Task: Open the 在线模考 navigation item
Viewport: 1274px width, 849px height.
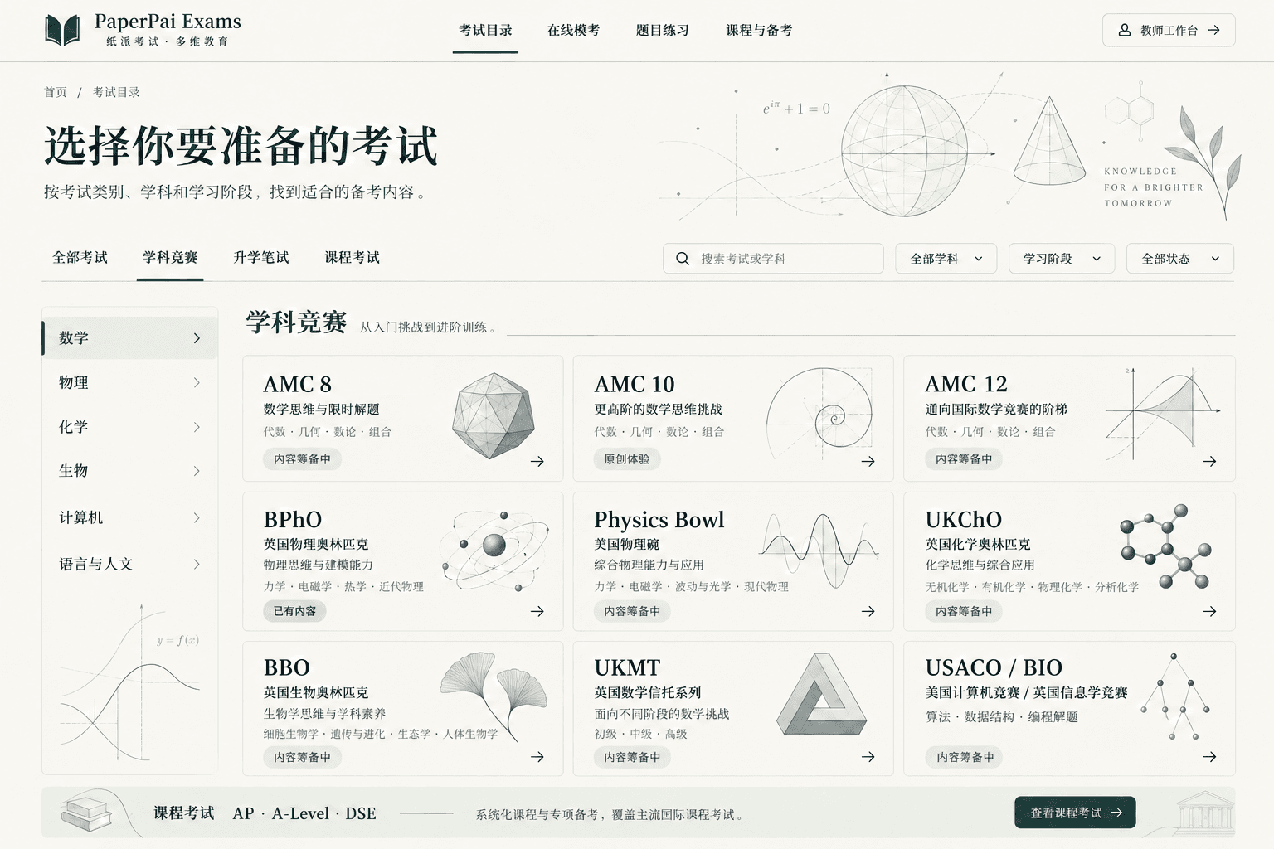Action: tap(573, 30)
